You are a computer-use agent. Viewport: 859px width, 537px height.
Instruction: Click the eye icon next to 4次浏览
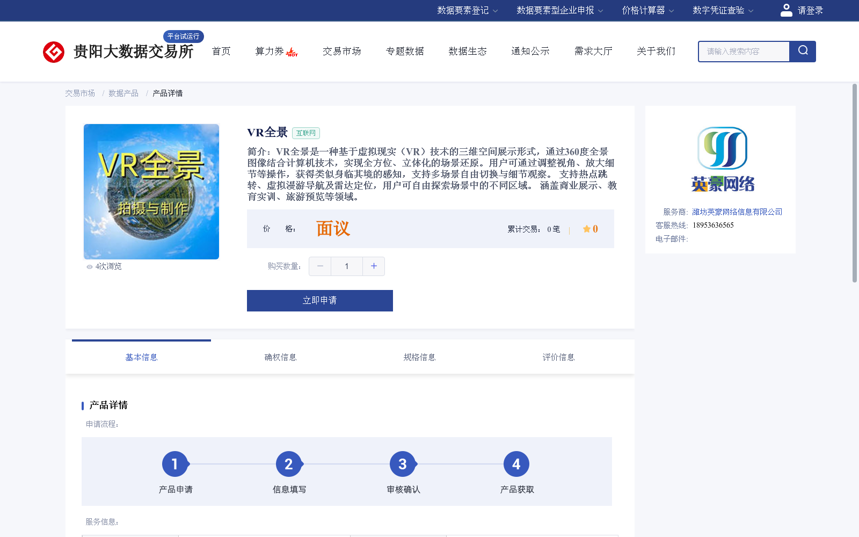[x=90, y=267]
